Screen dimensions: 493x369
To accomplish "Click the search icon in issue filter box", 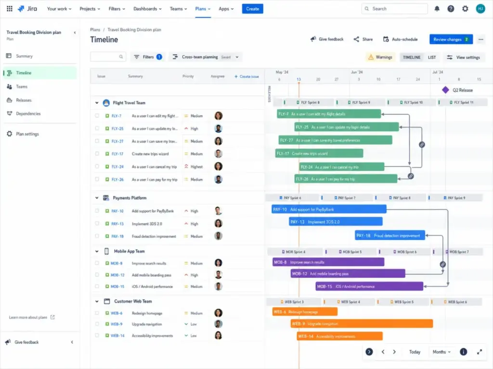I will [121, 57].
